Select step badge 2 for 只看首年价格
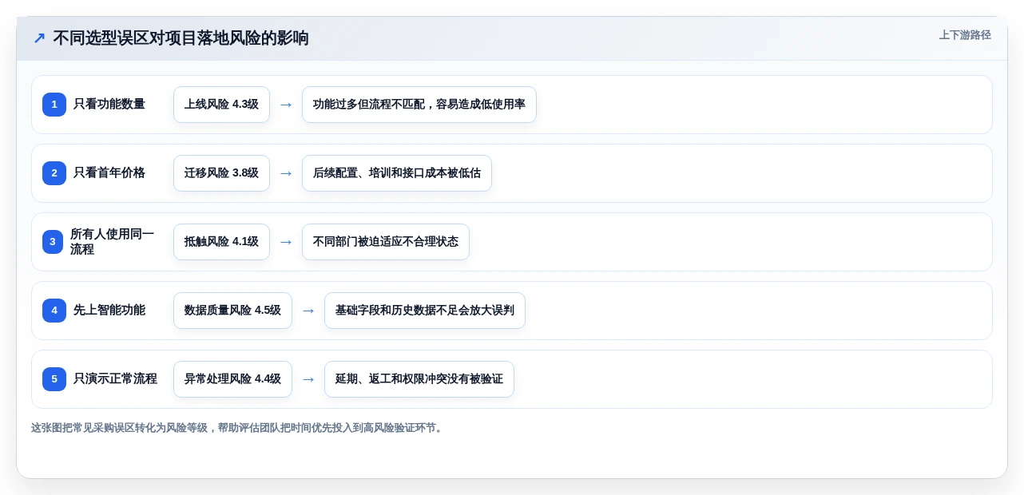Image resolution: width=1024 pixels, height=495 pixels. tap(54, 173)
